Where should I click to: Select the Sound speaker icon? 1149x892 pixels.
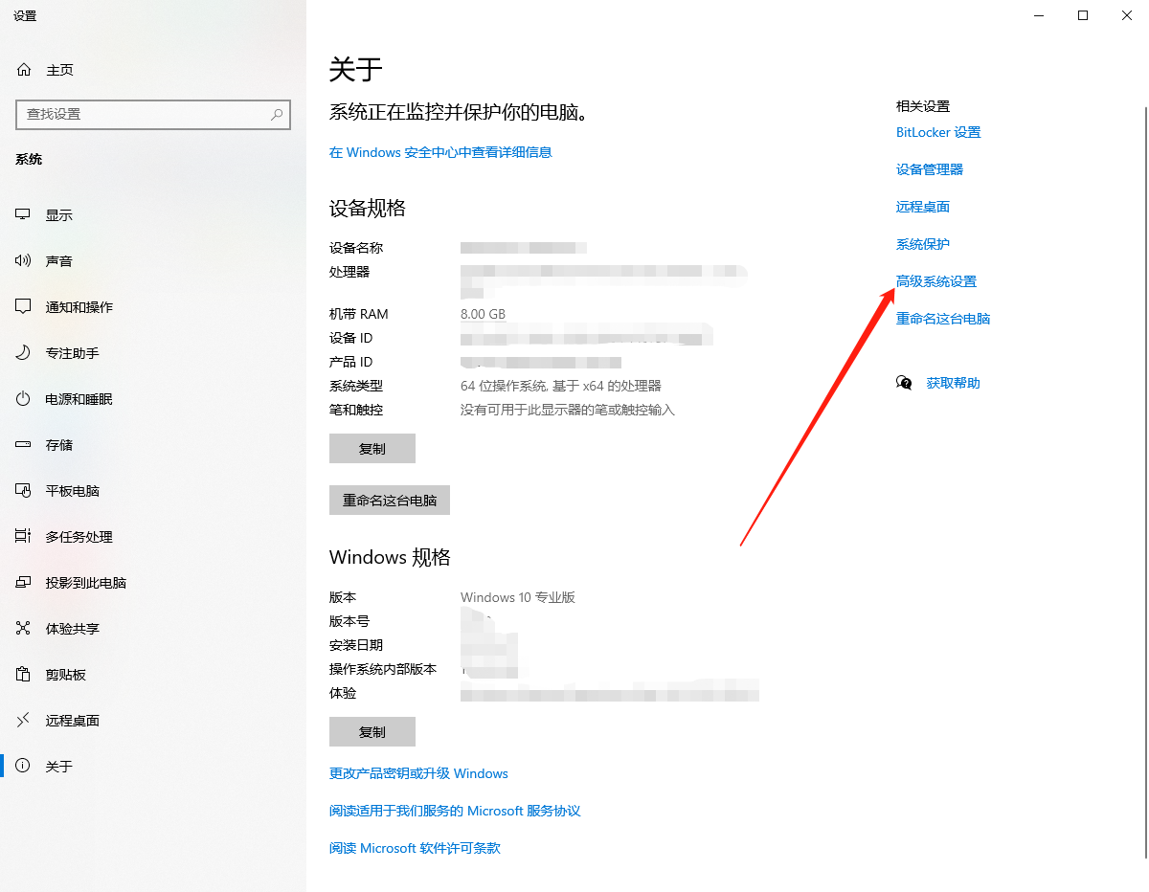click(x=24, y=261)
